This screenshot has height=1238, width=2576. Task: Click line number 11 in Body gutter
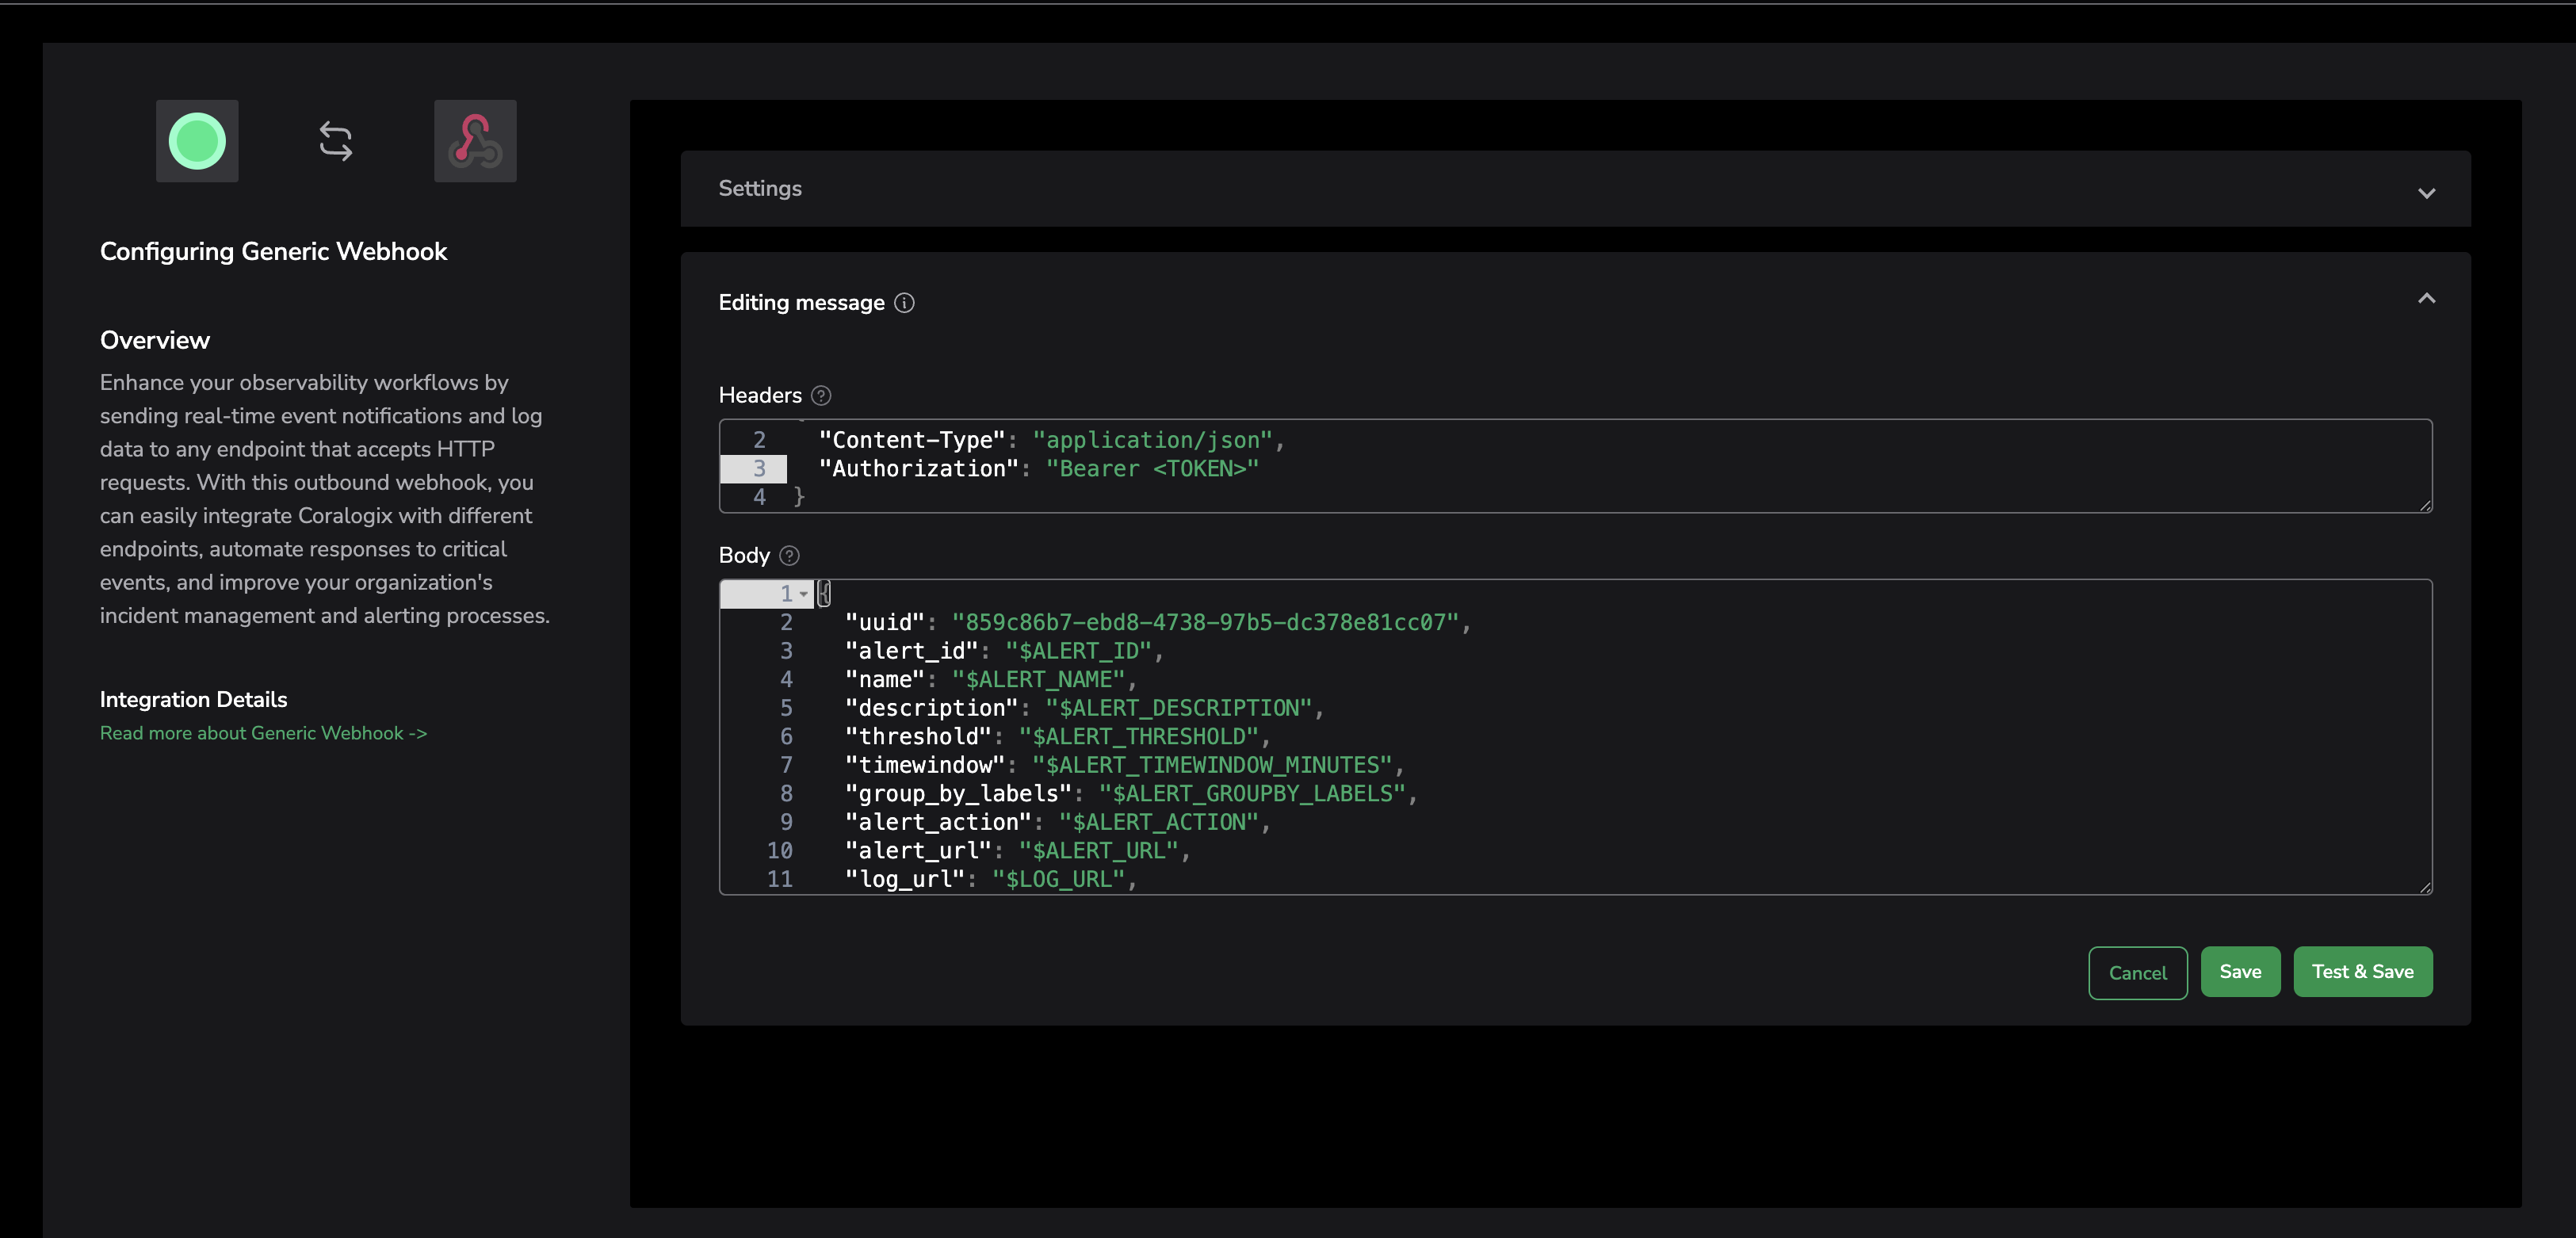point(780,879)
